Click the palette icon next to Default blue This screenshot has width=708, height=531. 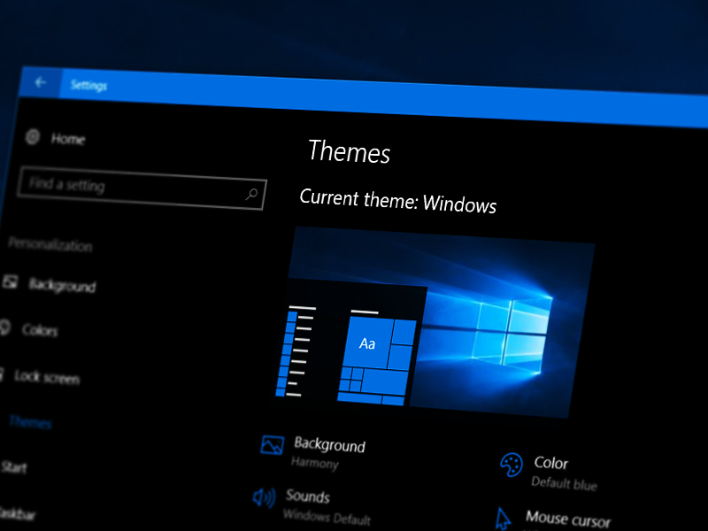point(511,464)
